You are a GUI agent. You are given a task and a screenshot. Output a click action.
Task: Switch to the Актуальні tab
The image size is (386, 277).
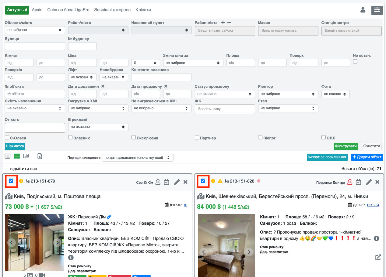tap(17, 10)
